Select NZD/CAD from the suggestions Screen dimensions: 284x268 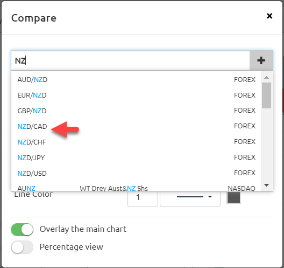136,126
